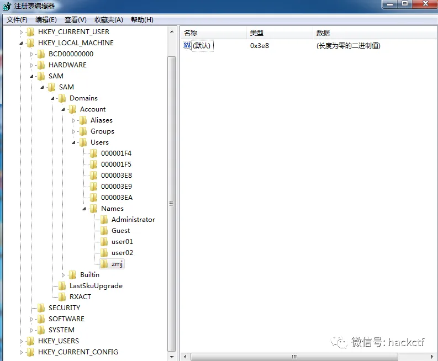Click the HARDWARE folder icon
Screen dimensions: 438x361
(41, 65)
